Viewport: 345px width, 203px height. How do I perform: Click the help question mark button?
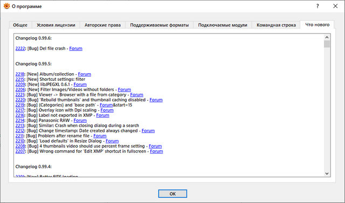[x=318, y=6]
